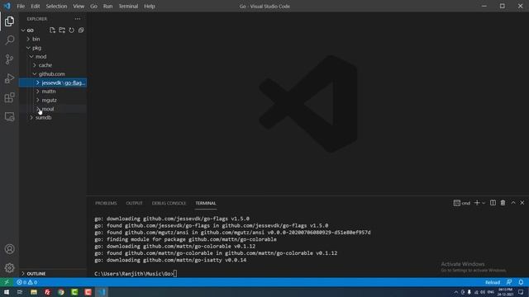Expand the moul folder
529x297 pixels.
[52, 109]
